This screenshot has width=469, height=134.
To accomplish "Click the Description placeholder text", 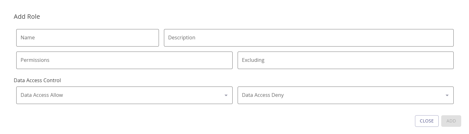I will point(182,38).
